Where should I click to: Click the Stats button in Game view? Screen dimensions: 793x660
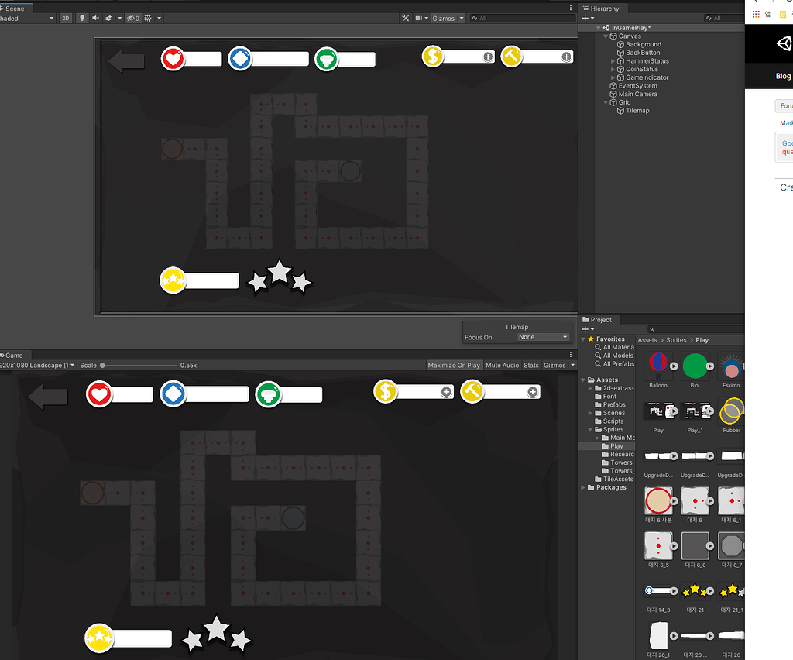(x=531, y=365)
